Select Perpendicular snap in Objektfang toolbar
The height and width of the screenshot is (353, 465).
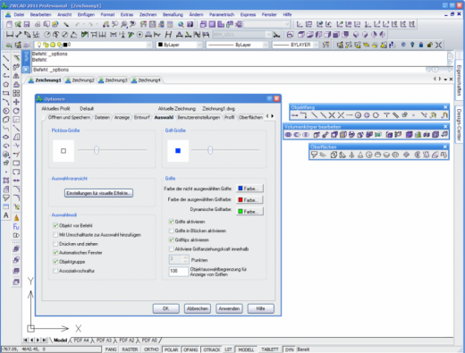point(387,115)
